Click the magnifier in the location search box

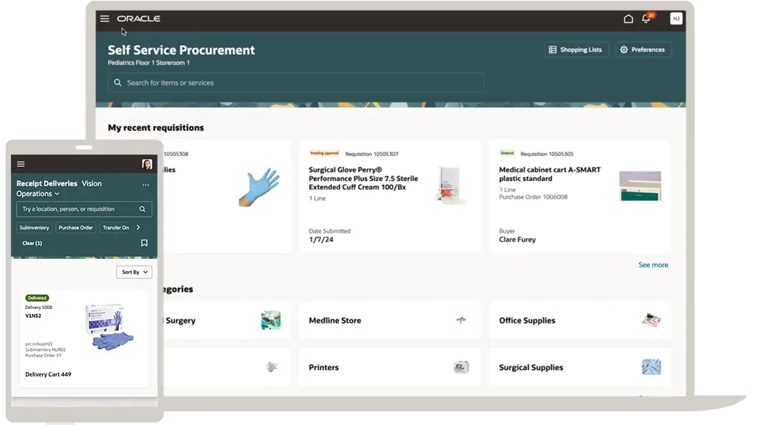143,210
